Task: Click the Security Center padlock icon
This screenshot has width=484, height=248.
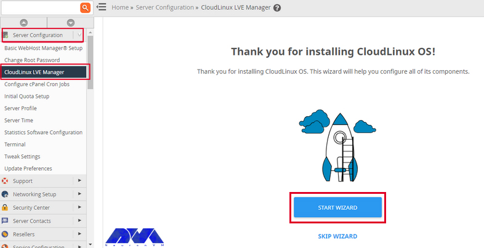Action: point(5,207)
